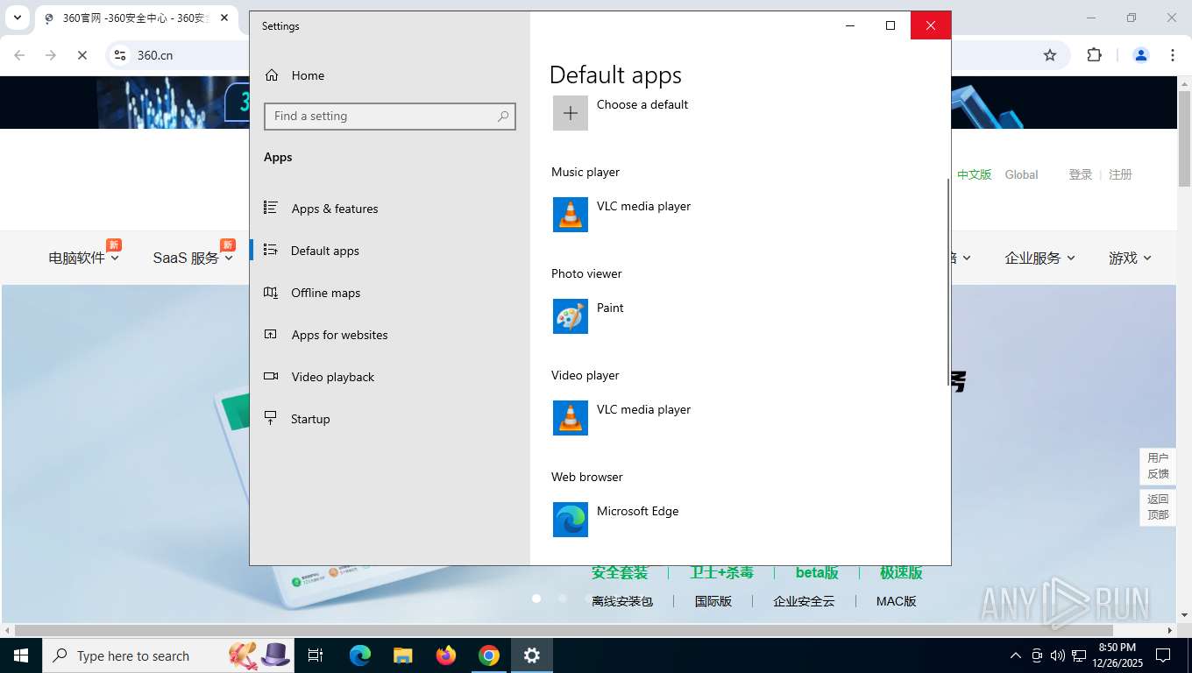This screenshot has width=1192, height=673.
Task: Open the Apps for websites icon
Action: [271, 334]
